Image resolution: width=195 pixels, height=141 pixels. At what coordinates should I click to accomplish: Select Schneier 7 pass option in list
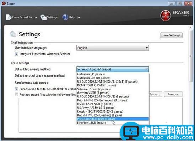pyautogui.click(x=113, y=89)
